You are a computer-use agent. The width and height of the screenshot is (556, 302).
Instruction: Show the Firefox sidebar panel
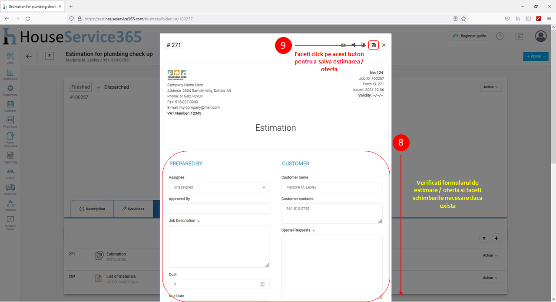point(528,19)
